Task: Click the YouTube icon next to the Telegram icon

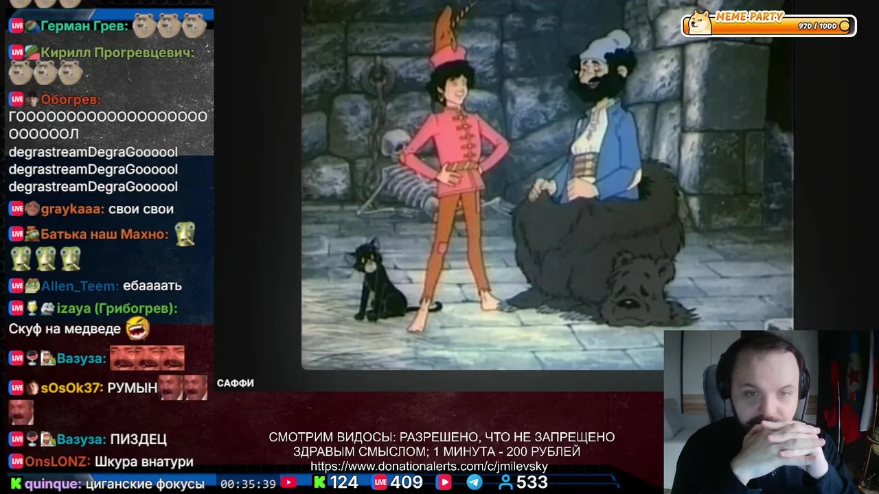Action: (444, 482)
